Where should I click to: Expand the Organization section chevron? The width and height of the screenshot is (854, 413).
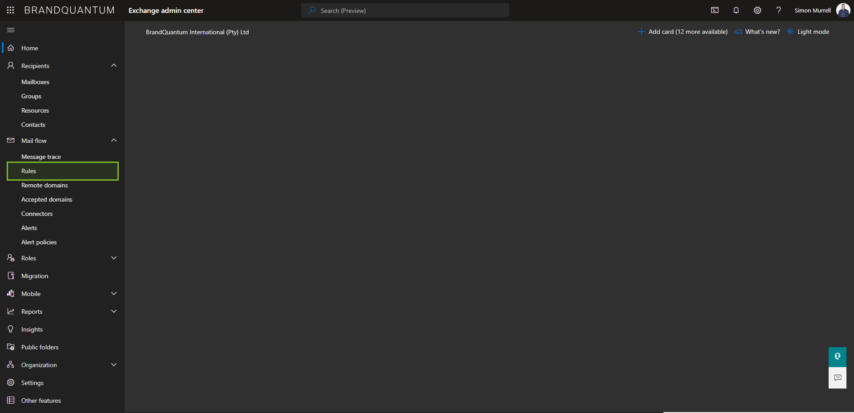[x=114, y=365]
